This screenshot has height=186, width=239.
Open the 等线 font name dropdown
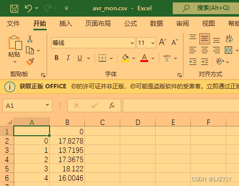click(x=132, y=43)
